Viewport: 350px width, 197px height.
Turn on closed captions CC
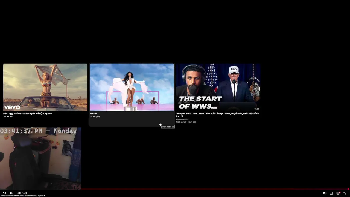click(x=331, y=193)
